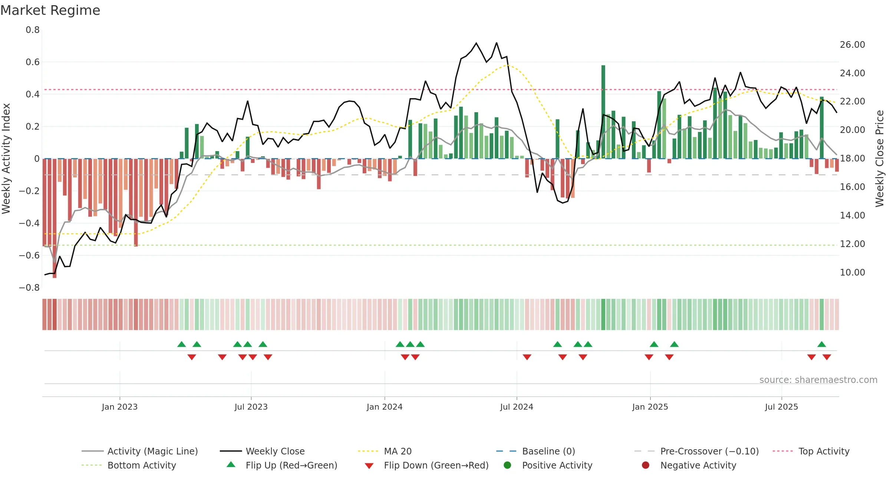Click the Weekly Activity Index axis title
Screen dimensions: 890x500
(6, 159)
